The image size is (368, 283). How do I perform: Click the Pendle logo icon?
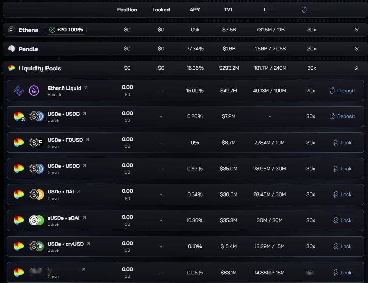(12, 49)
